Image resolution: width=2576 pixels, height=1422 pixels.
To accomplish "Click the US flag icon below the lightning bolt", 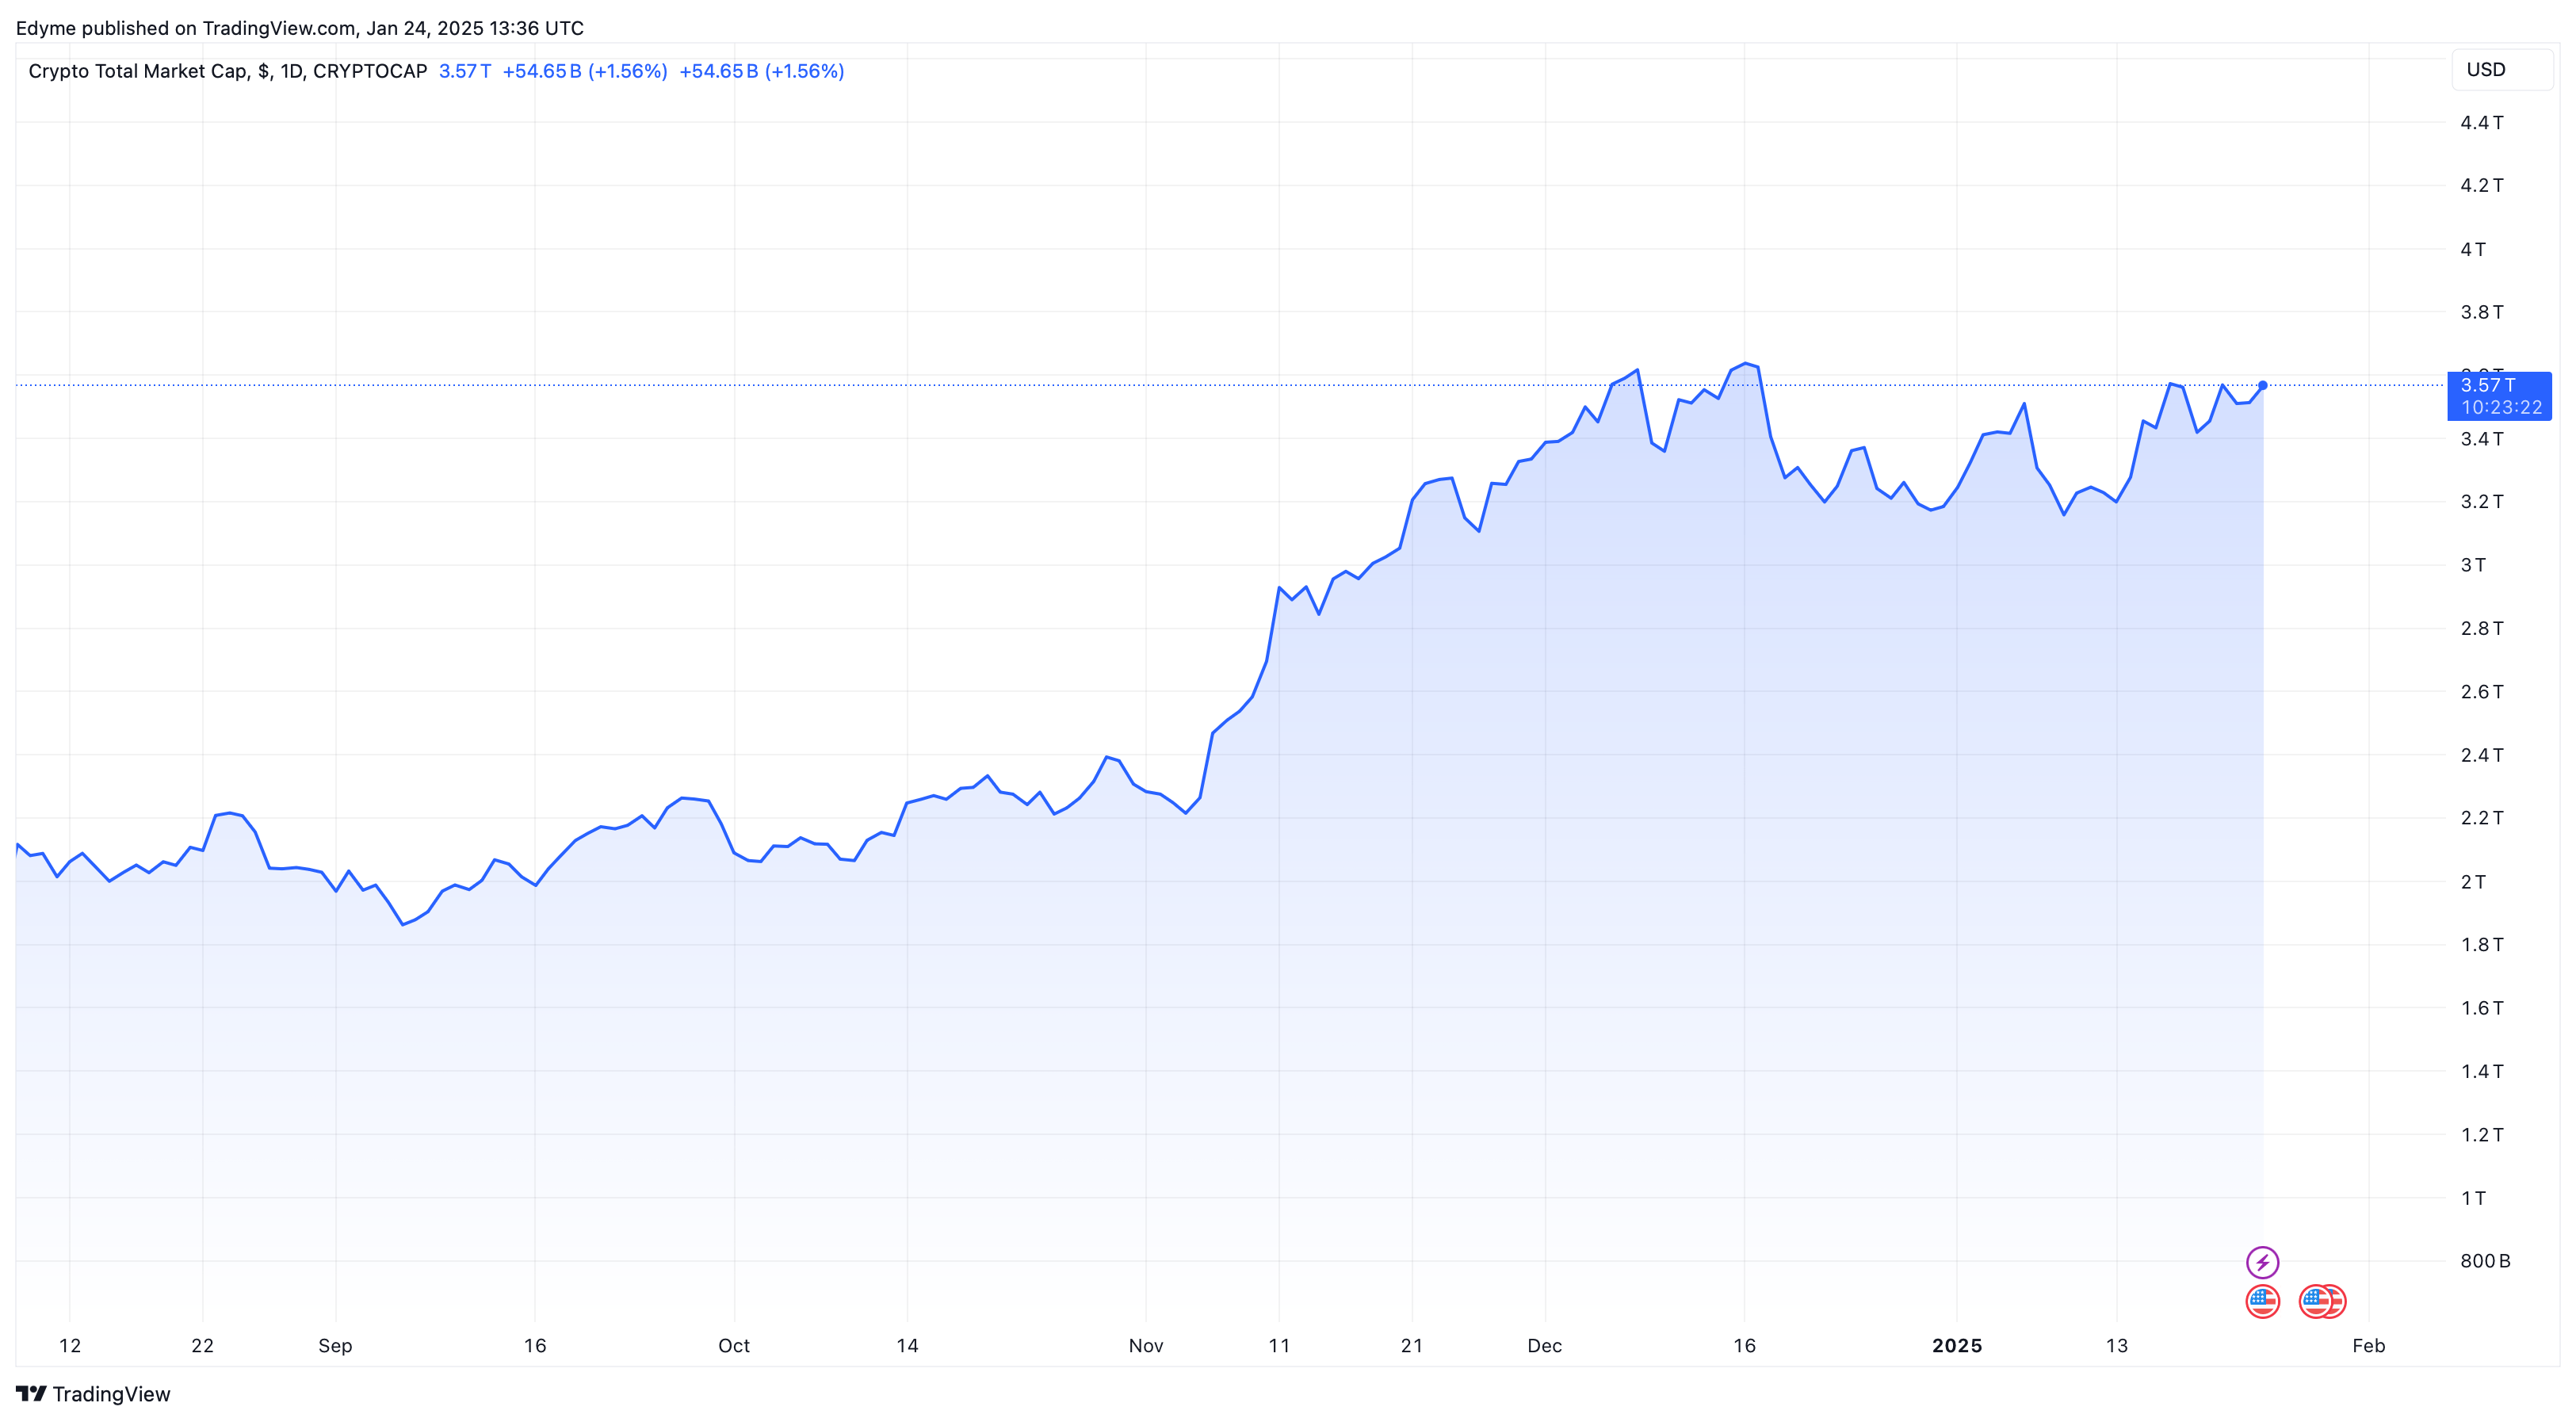I will pyautogui.click(x=2262, y=1301).
